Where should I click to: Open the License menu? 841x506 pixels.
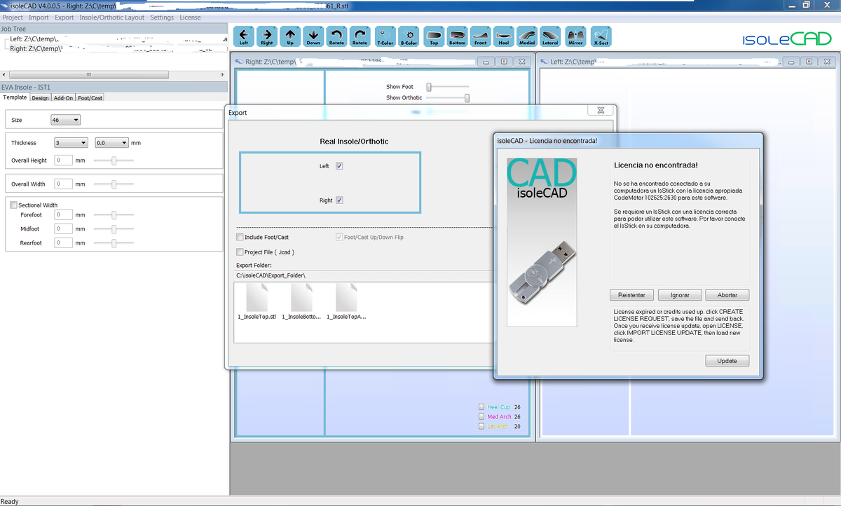pyautogui.click(x=190, y=18)
